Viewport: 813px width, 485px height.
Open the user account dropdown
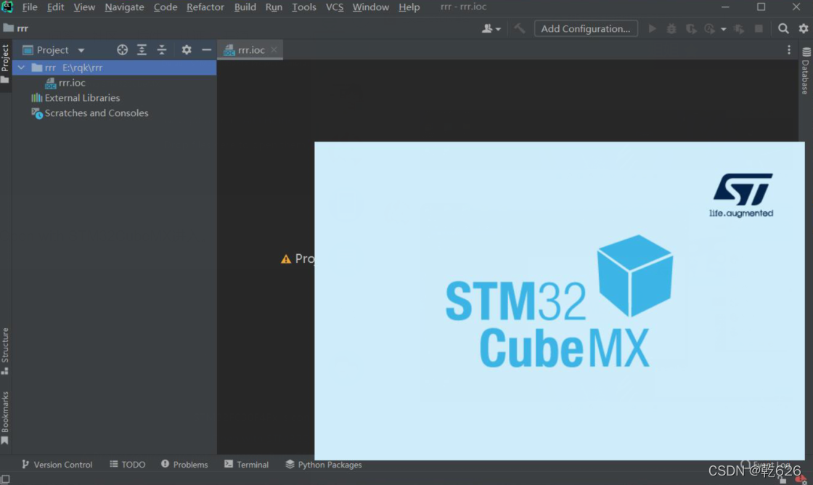pos(491,28)
